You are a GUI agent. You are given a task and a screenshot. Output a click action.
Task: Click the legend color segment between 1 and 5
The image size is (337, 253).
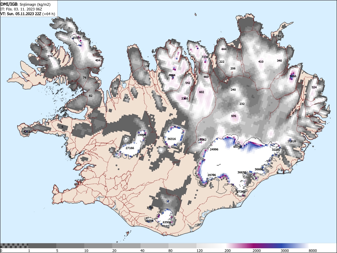click(x=42, y=246)
